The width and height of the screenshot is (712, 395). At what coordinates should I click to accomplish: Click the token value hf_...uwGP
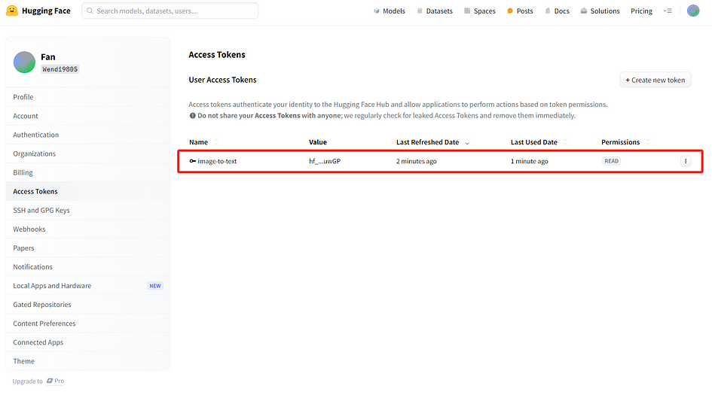coord(325,161)
